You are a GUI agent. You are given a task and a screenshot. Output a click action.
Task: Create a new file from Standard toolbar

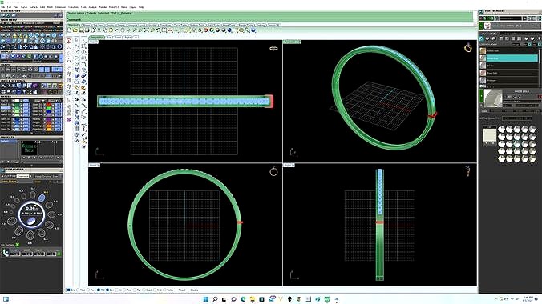pyautogui.click(x=70, y=30)
